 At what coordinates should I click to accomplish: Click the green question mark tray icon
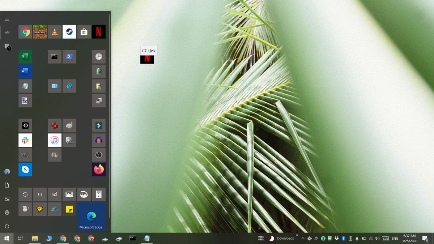click(x=323, y=238)
